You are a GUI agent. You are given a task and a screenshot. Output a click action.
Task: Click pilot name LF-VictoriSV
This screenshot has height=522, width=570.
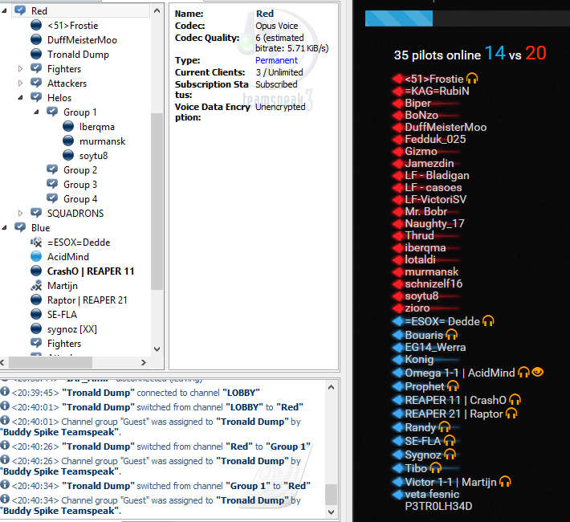click(435, 199)
